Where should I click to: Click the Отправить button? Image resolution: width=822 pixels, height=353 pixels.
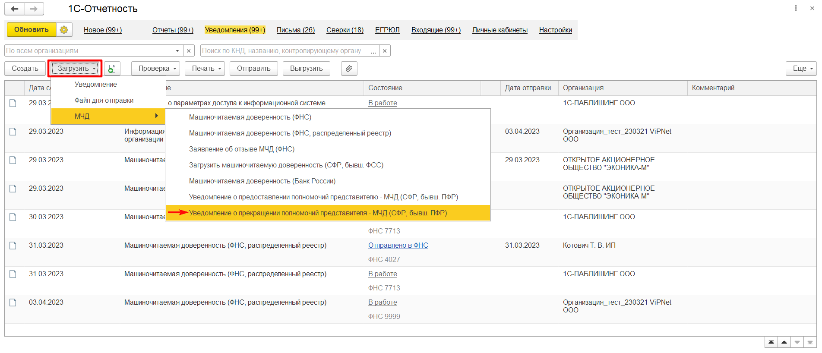(x=254, y=69)
